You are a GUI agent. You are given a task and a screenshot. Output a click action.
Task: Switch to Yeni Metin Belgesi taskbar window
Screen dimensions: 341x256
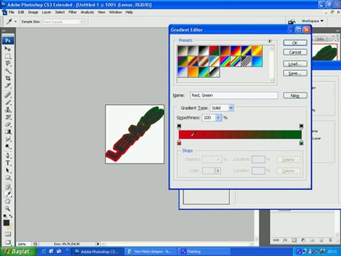(152, 252)
